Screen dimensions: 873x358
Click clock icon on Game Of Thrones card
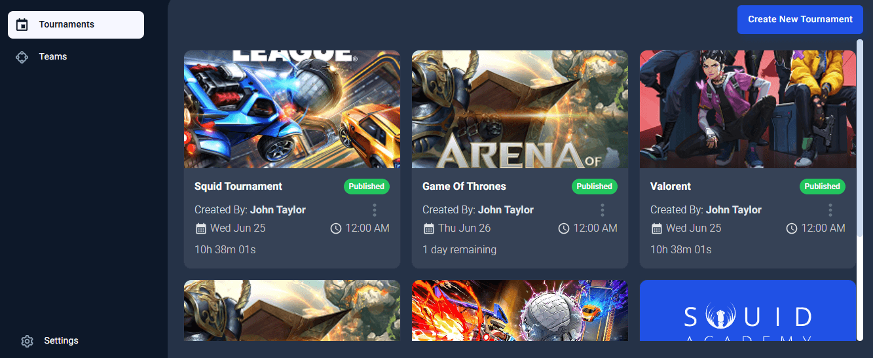564,228
